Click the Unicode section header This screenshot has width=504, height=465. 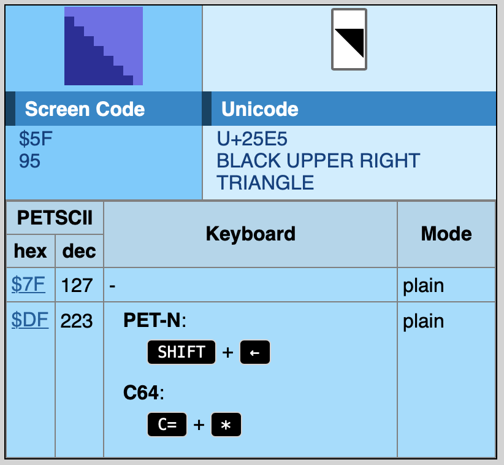(260, 109)
